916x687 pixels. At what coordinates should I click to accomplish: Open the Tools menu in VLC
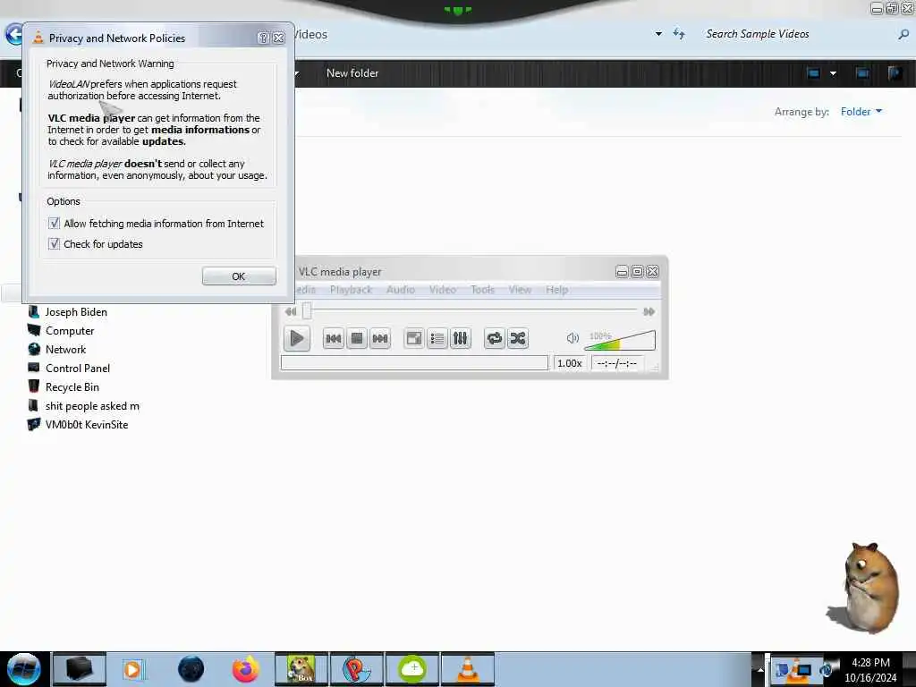pyautogui.click(x=482, y=290)
